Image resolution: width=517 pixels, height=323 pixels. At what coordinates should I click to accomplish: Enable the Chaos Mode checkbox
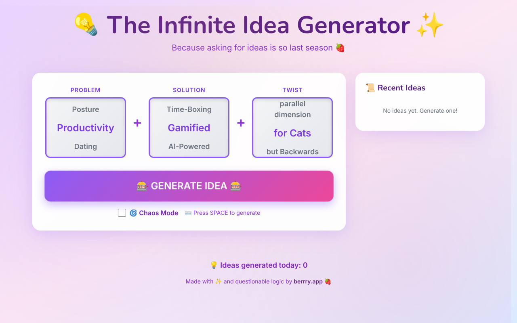coord(122,212)
